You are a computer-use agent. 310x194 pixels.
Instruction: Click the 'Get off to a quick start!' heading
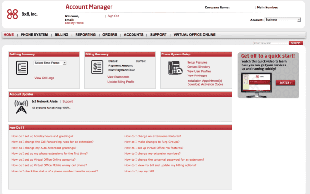tap(268, 56)
